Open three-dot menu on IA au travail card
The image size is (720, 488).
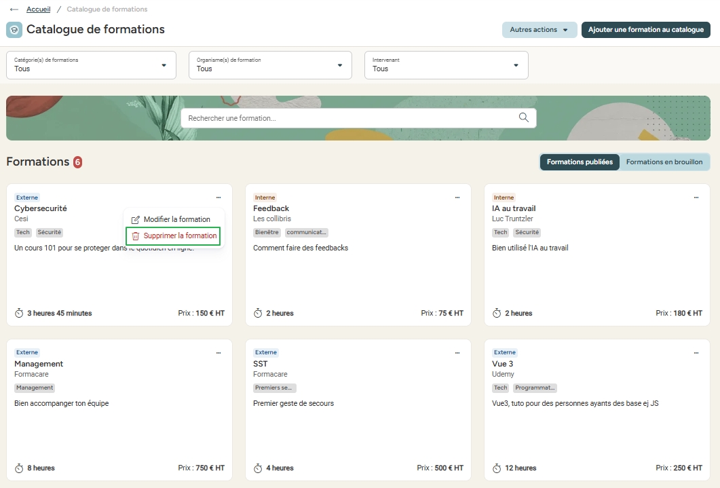click(696, 198)
